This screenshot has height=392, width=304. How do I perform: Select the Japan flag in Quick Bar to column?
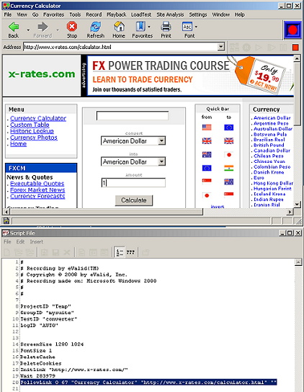[x=229, y=155]
